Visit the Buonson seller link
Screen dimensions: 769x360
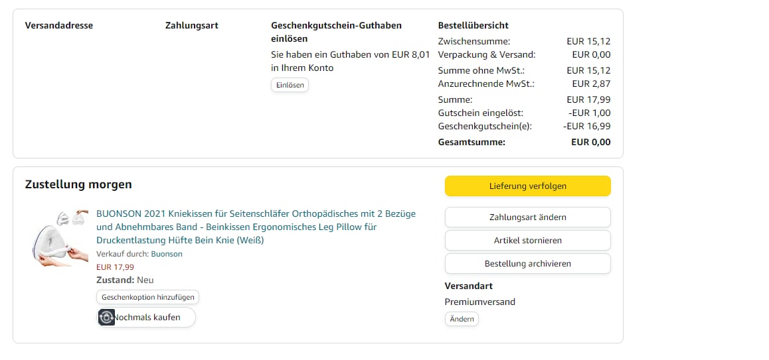pos(167,254)
